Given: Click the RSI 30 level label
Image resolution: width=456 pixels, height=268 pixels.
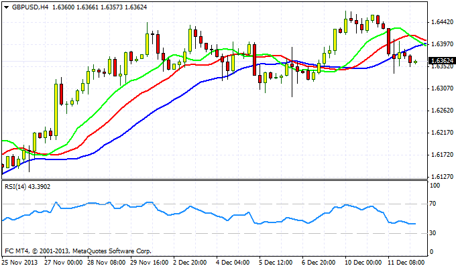Looking at the screenshot, I should point(433,233).
